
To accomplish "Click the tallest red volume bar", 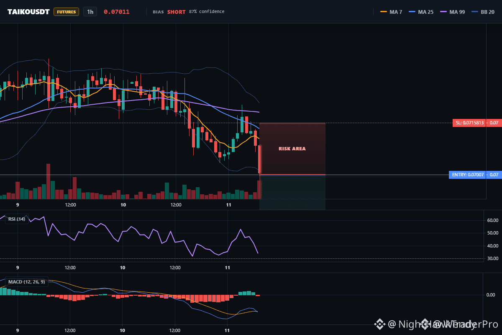I will 49,181.
